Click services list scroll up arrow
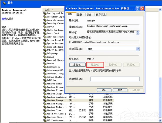 (x=160, y=10)
